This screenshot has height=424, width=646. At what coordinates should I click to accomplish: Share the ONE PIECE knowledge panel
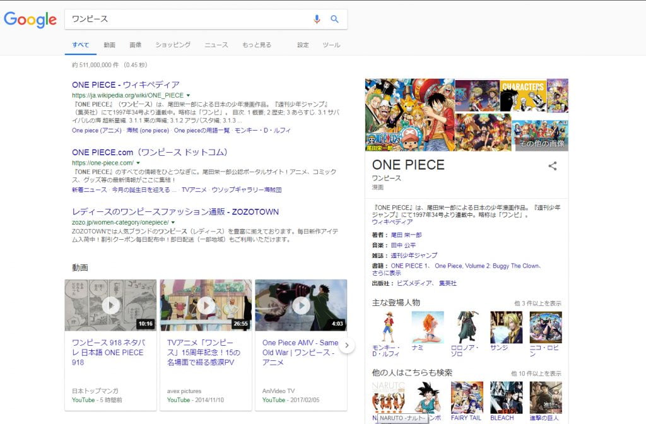[553, 166]
